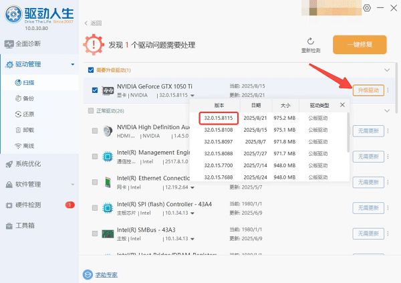Close the driver version list popup

coord(343,105)
